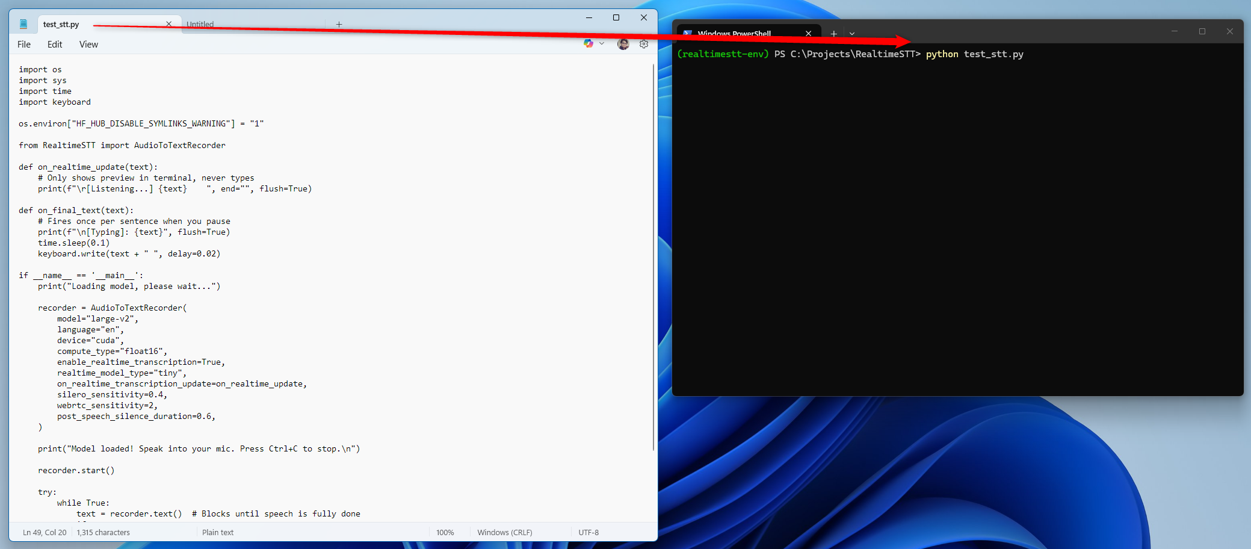Open the View menu
Viewport: 1251px width, 549px height.
click(88, 45)
